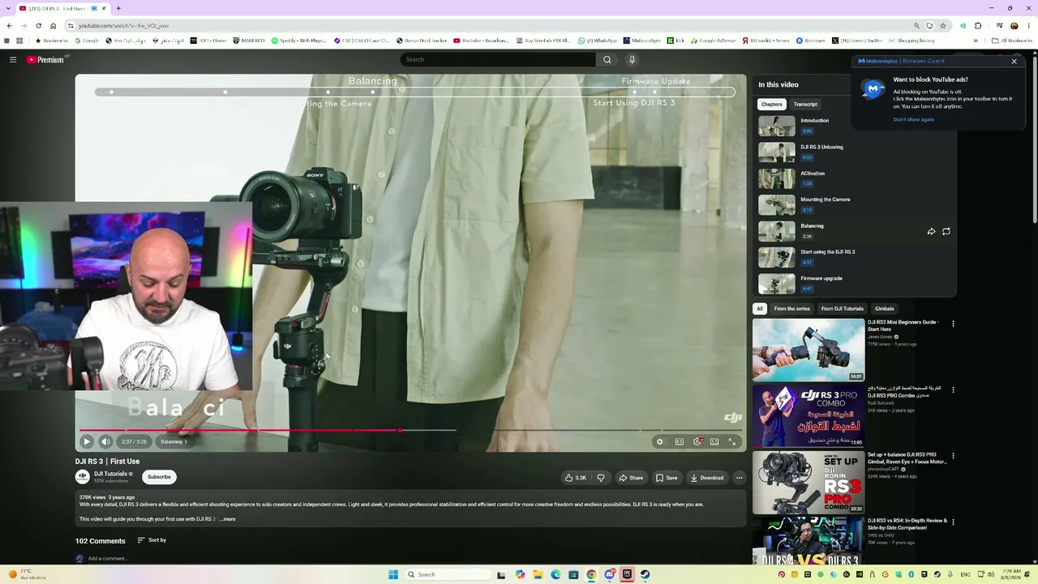Click the Windows taskbar search box
Viewport: 1038px width, 584px height.
pyautogui.click(x=448, y=574)
